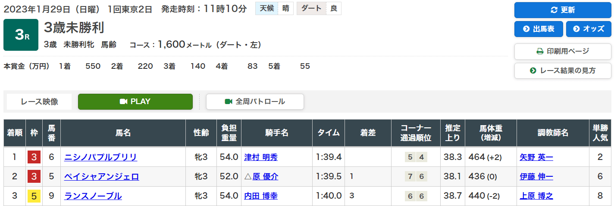Click the green arrow icon on レース結果の見方
This screenshot has height=206, width=614.
pos(533,71)
